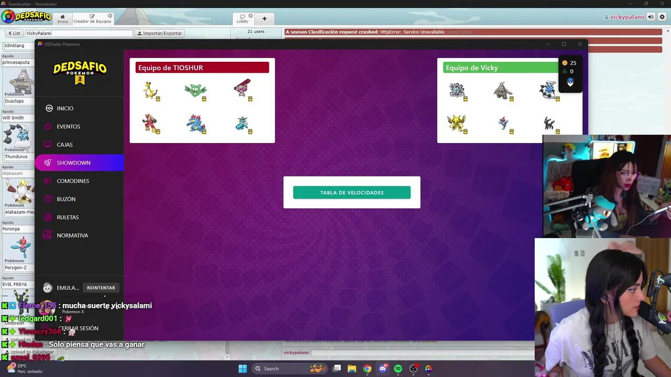Screen dimensions: 671x377
Task: Open the COMODINES section in the sidebar
Action: pyautogui.click(x=79, y=181)
